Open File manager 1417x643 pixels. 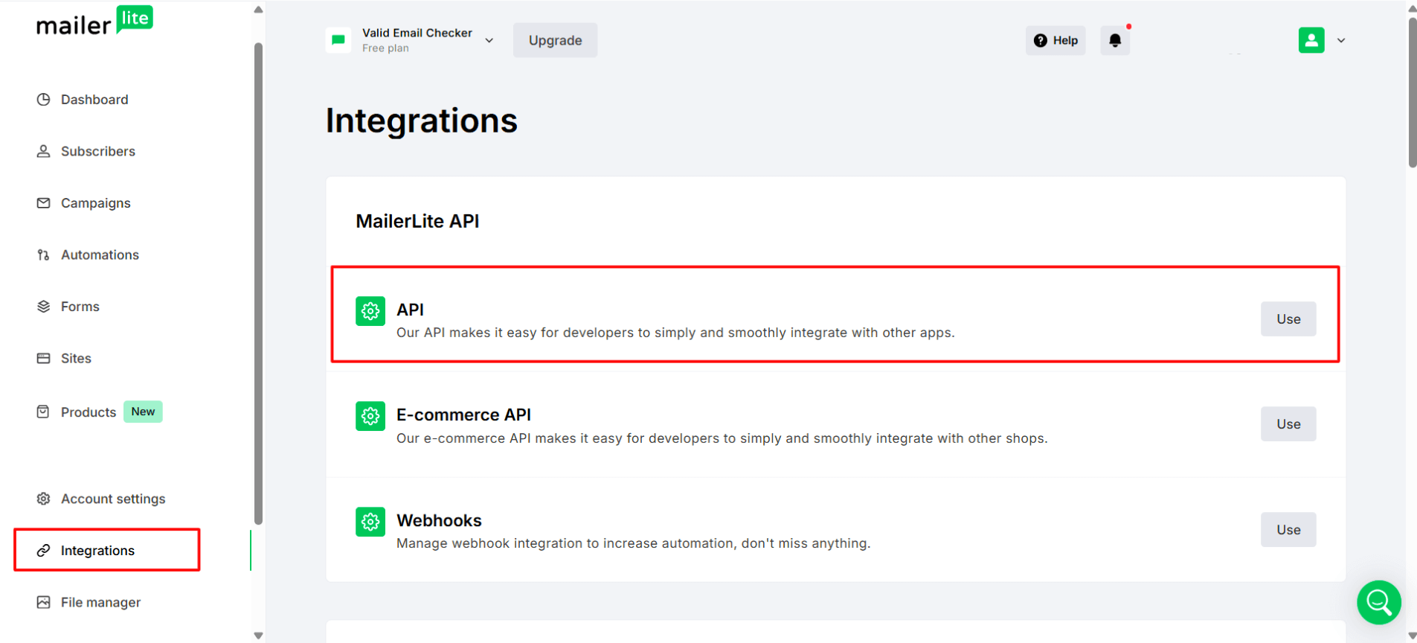100,602
